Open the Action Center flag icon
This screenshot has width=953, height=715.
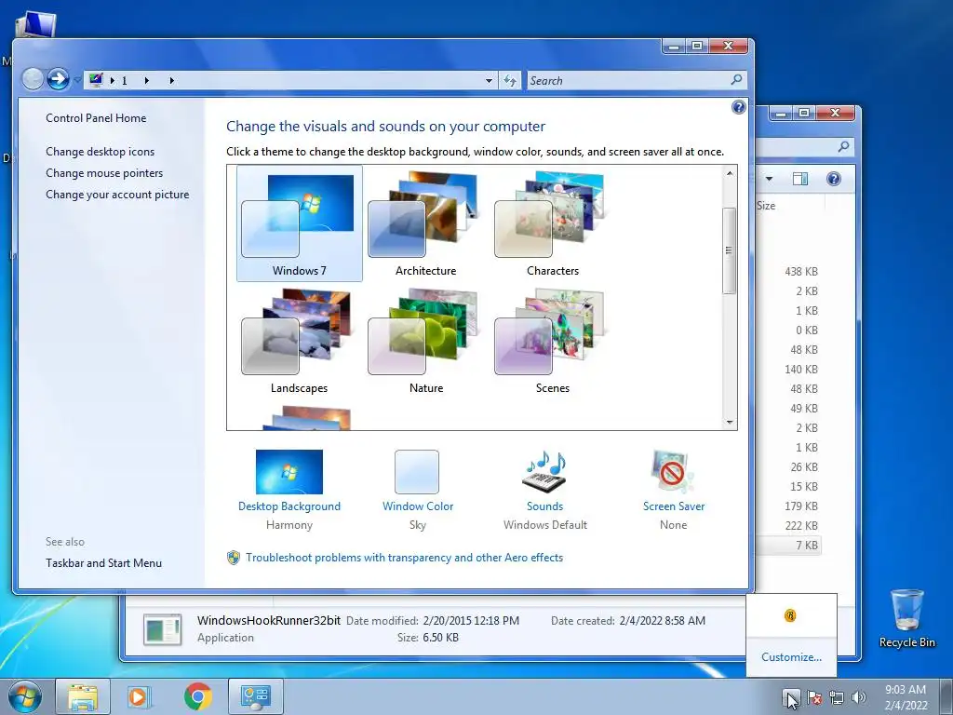tap(813, 697)
